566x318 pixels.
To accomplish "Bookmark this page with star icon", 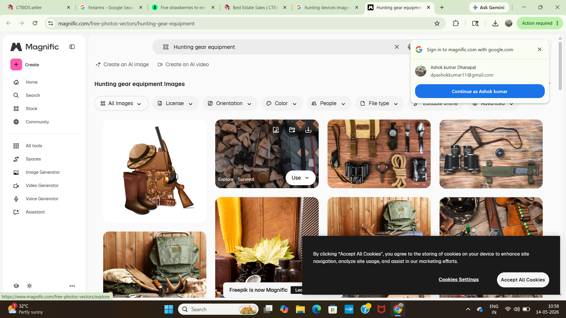I will (437, 23).
